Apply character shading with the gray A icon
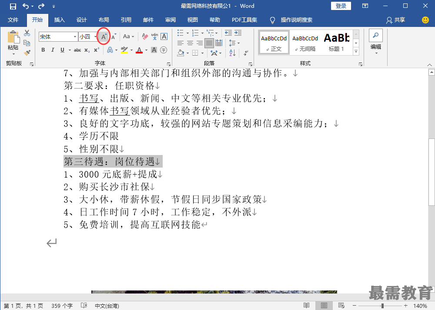 [x=154, y=50]
